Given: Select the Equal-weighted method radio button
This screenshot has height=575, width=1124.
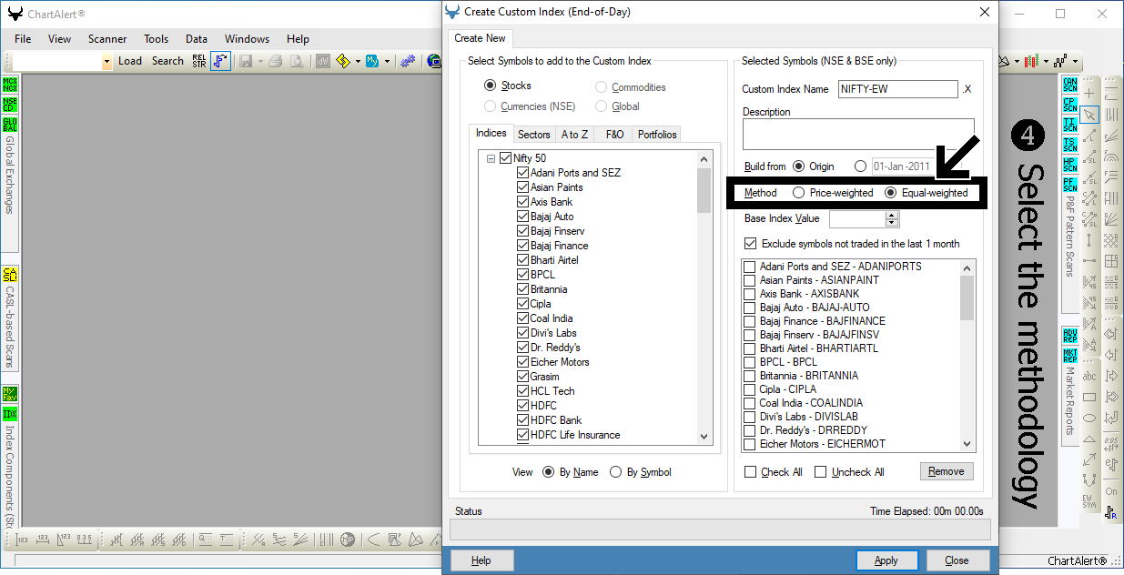Looking at the screenshot, I should pos(891,193).
